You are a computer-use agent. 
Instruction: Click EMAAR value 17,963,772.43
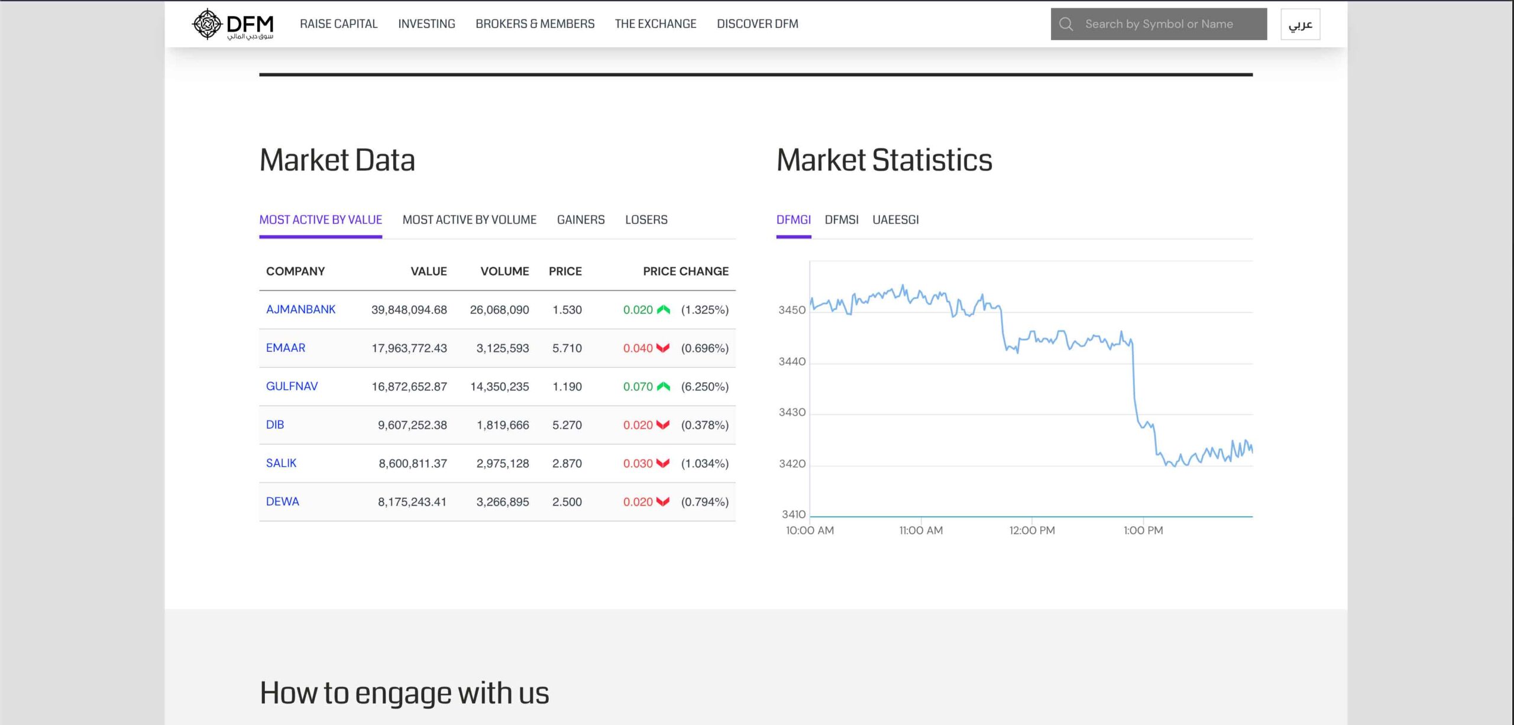409,348
